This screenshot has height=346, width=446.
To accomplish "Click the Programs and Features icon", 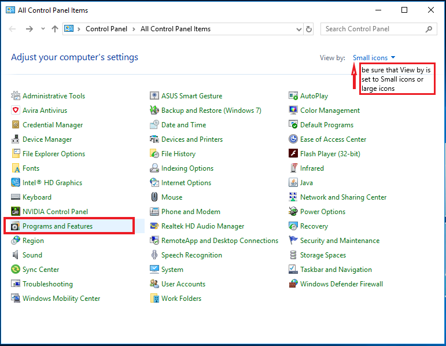I will [16, 226].
